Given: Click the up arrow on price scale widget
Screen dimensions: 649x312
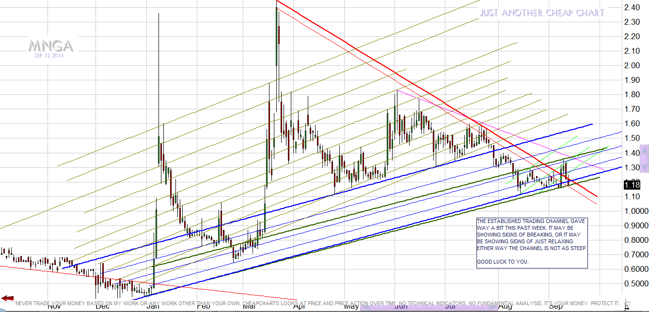Looking at the screenshot, I should point(644,150).
